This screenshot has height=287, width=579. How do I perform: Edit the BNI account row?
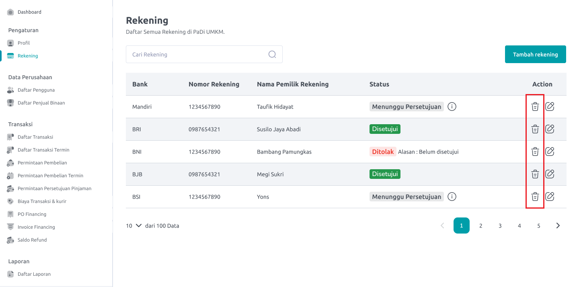point(550,152)
